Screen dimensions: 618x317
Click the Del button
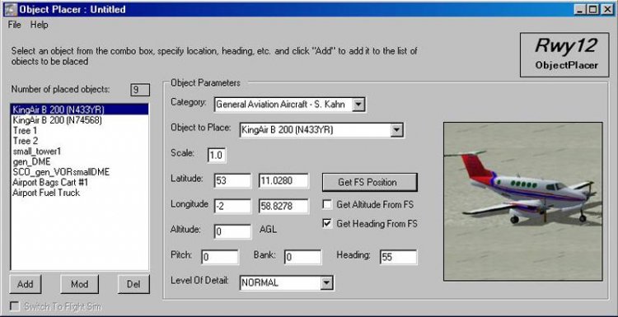(133, 284)
